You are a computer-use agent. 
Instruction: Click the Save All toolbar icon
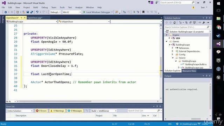31,12
